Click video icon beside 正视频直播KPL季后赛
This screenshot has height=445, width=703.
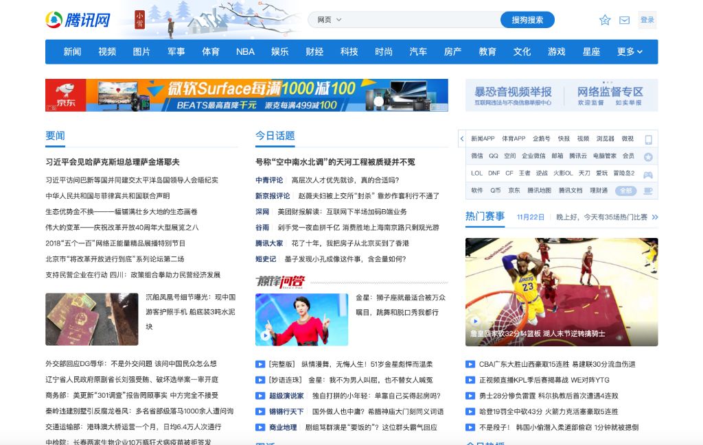point(470,380)
